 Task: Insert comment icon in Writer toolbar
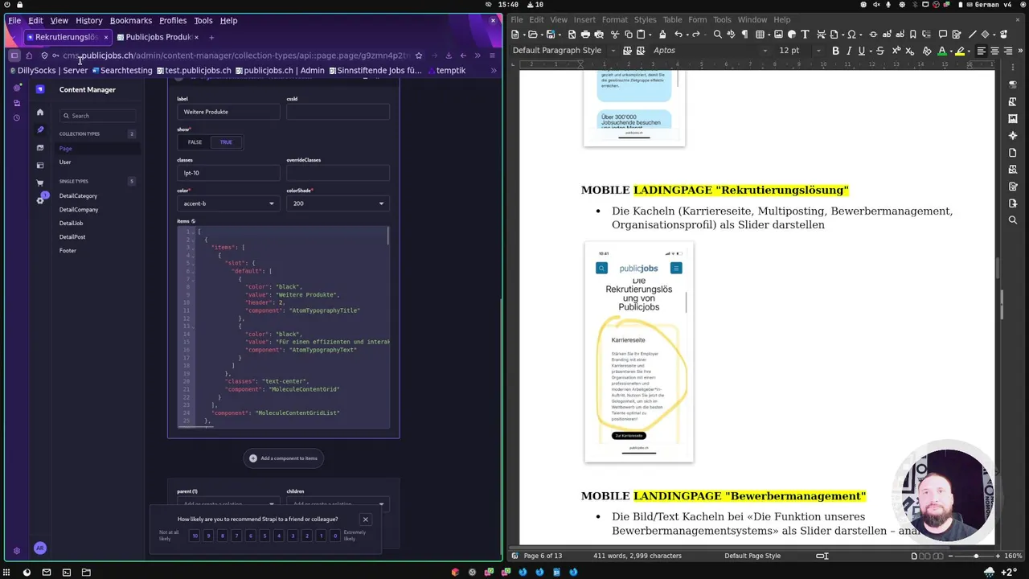pos(943,35)
